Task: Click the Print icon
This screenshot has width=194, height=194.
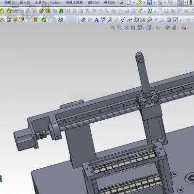Action: [160, 2]
